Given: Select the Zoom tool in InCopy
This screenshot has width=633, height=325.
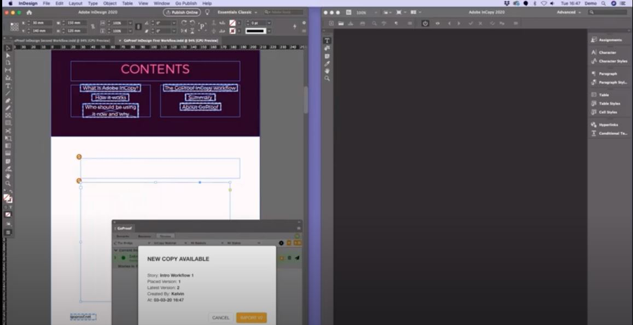Looking at the screenshot, I should 327,78.
